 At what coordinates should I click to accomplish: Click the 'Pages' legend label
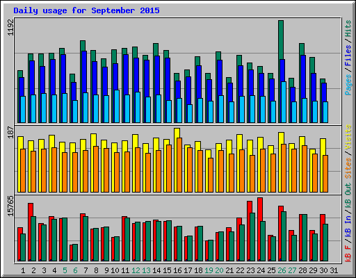pyautogui.click(x=348, y=85)
